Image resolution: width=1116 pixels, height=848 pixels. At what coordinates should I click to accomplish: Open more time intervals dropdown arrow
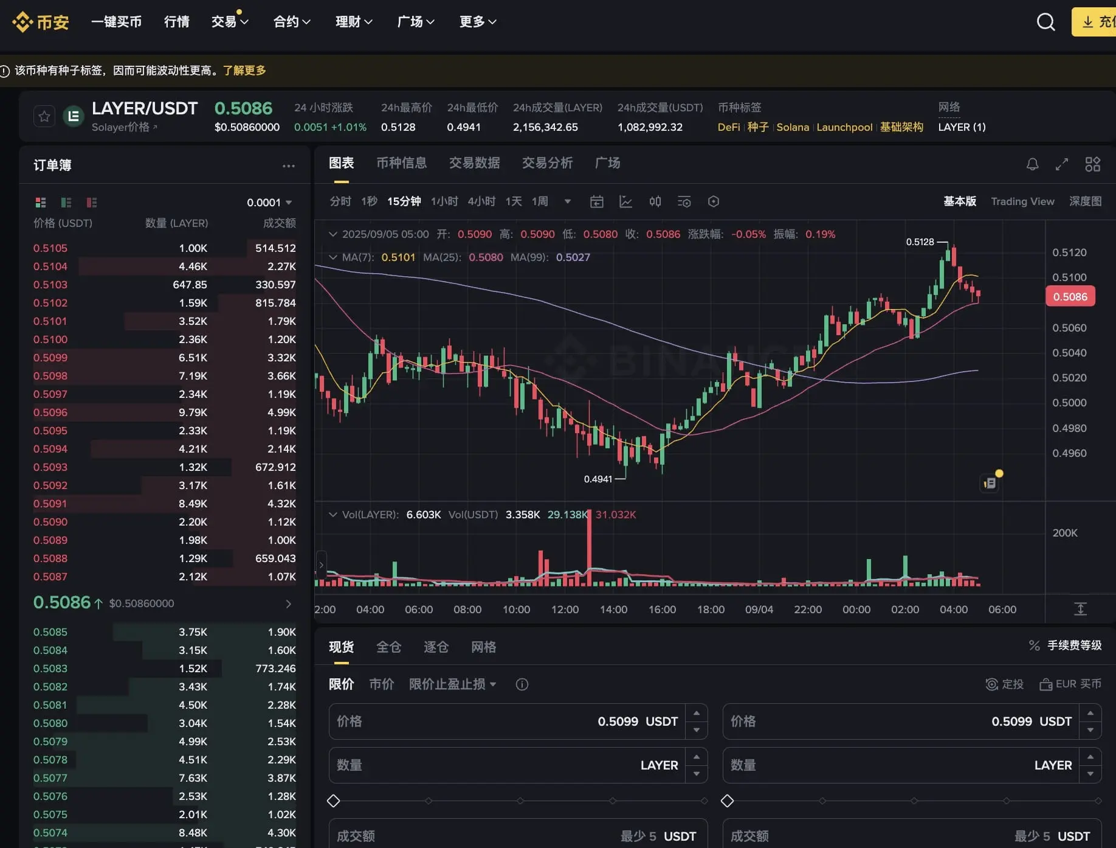[567, 201]
